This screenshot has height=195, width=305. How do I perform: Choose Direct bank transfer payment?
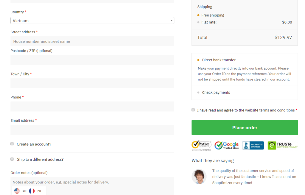point(198,60)
